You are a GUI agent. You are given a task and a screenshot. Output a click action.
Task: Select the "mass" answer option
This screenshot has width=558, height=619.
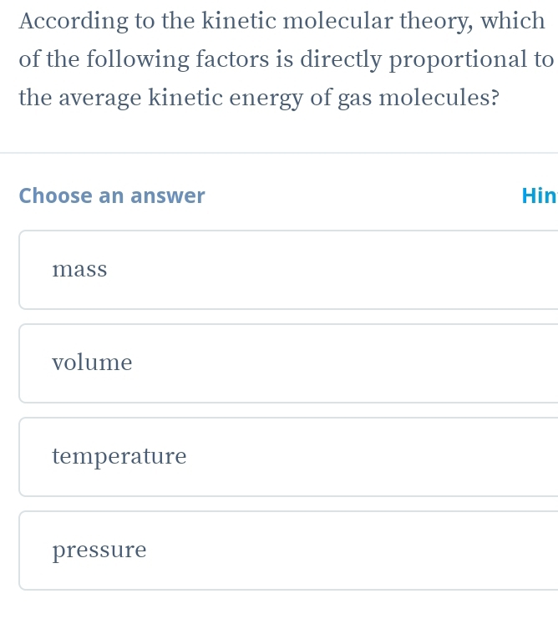coord(288,270)
